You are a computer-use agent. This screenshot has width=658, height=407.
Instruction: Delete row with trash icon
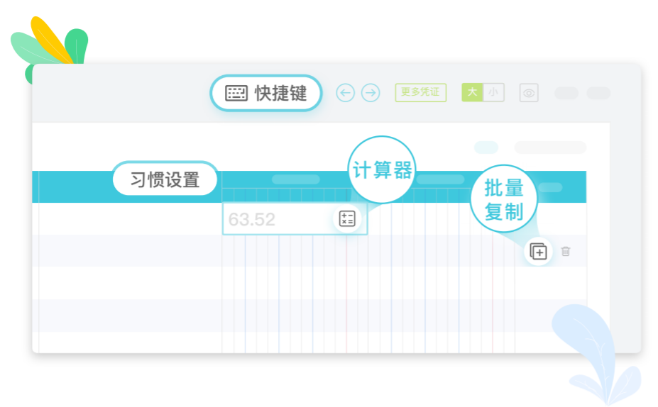566,251
